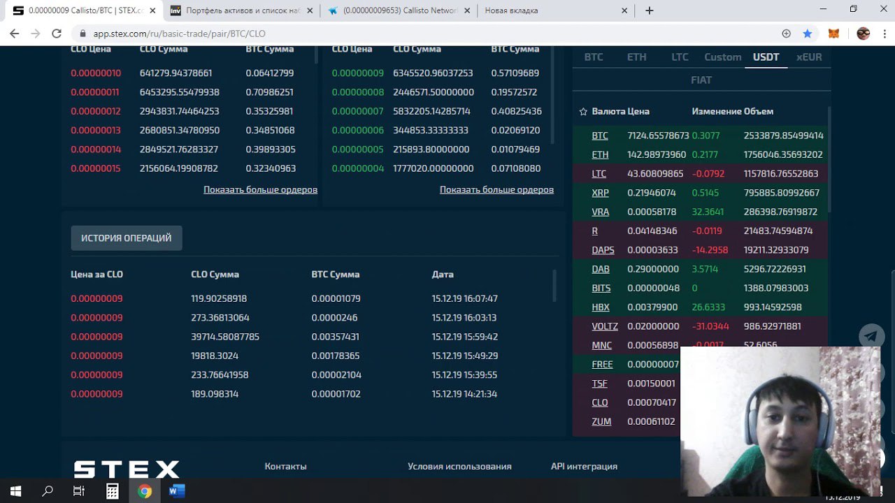Click the browser forward arrow
This screenshot has height=503, width=895.
36,34
